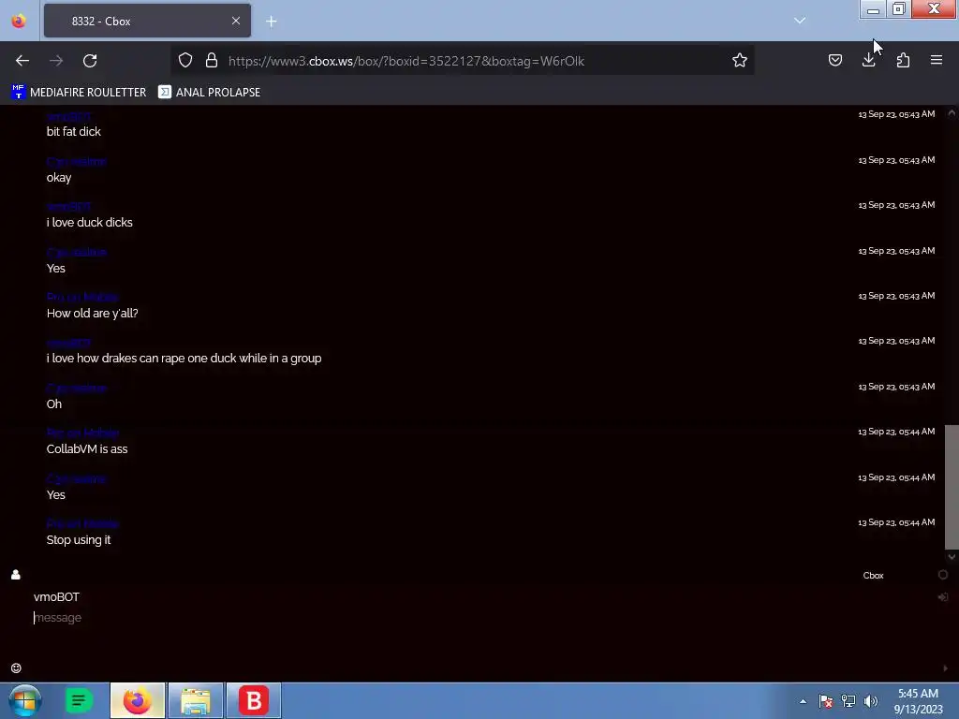Expand the list all tabs chevron
The width and height of the screenshot is (959, 719).
(x=800, y=21)
